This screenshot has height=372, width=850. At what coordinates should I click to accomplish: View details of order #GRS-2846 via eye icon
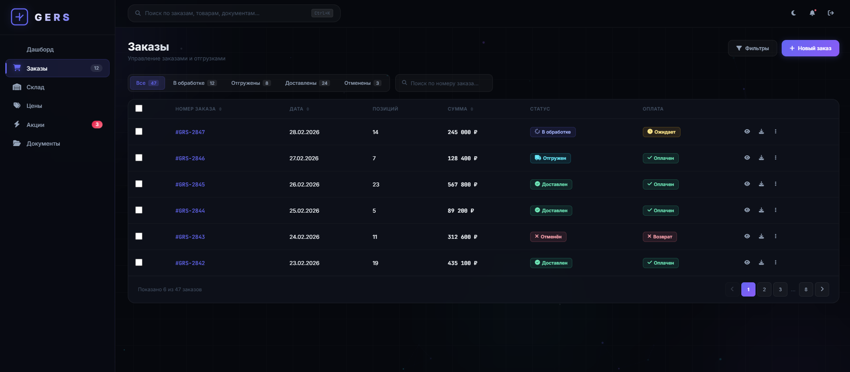[x=747, y=158]
